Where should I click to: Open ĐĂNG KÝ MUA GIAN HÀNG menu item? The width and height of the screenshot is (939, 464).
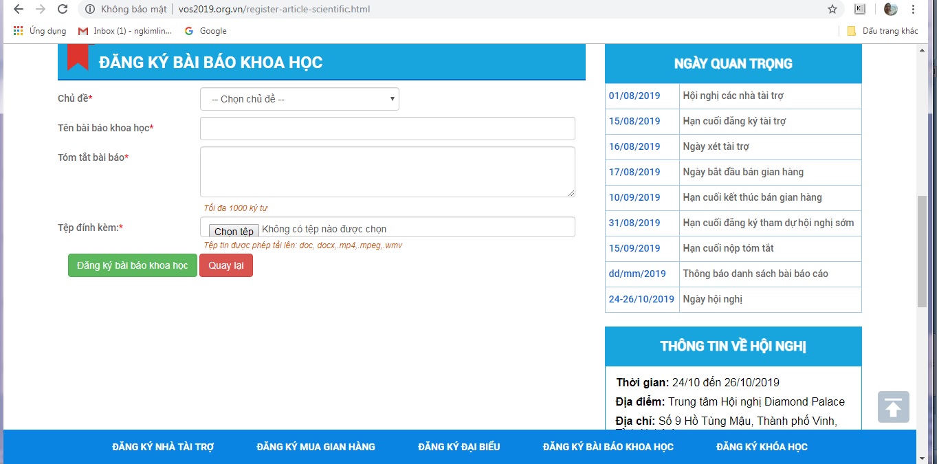tap(316, 447)
